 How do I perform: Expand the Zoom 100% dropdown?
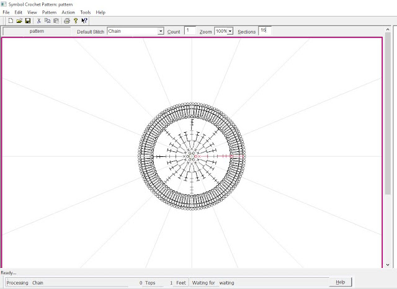coord(230,31)
